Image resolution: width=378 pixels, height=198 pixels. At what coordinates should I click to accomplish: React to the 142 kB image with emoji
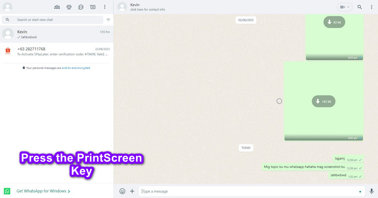279,101
